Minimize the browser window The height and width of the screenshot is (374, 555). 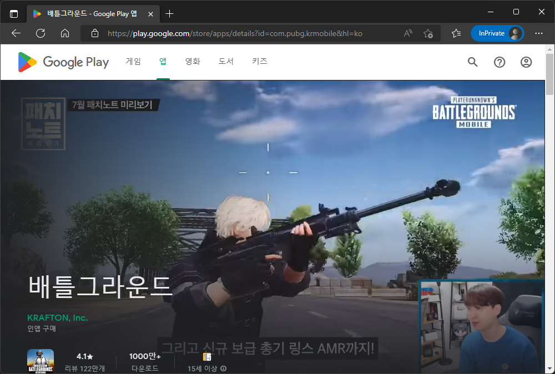[491, 12]
